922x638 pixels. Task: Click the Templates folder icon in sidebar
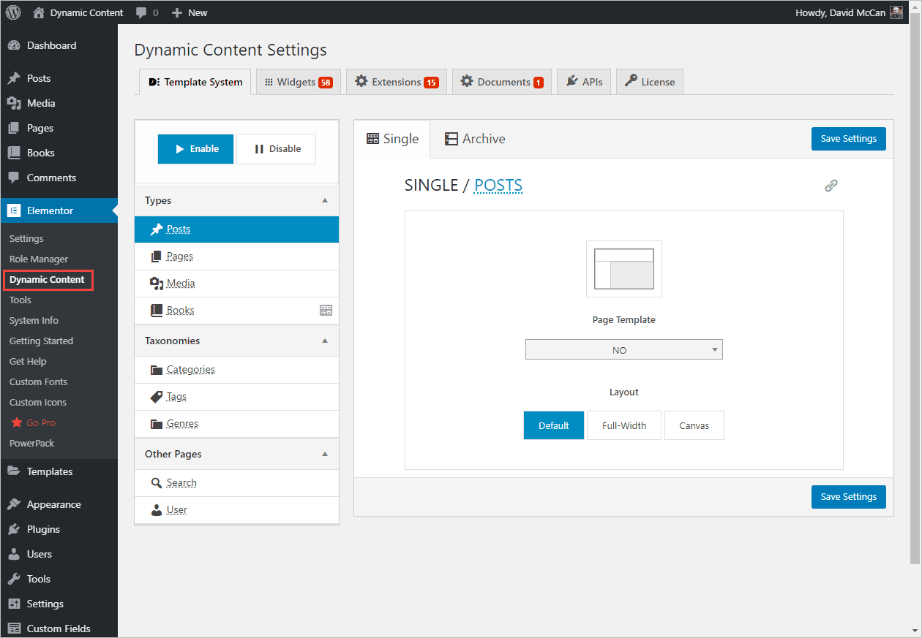(x=14, y=471)
